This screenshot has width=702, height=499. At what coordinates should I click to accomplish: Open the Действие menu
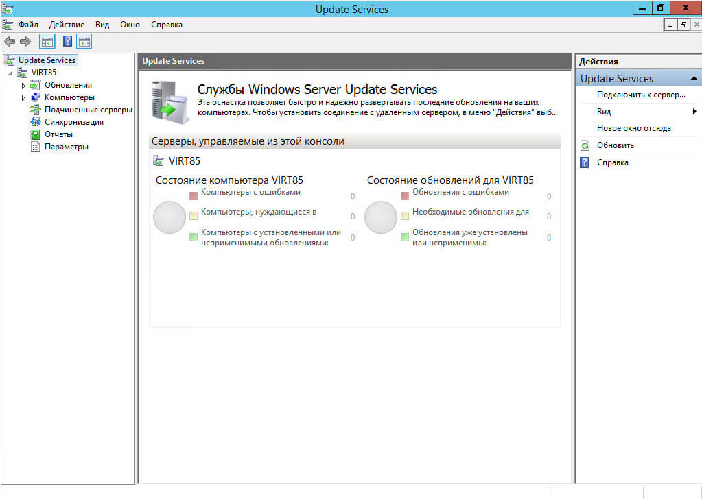pyautogui.click(x=67, y=25)
